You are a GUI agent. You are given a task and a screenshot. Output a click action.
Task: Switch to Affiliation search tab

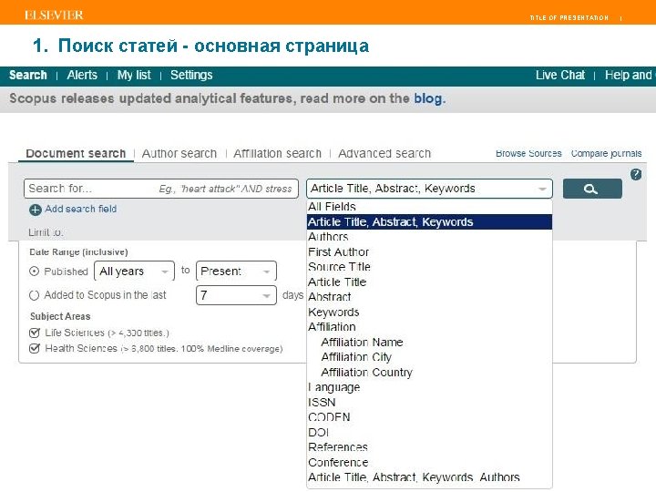[x=277, y=154]
